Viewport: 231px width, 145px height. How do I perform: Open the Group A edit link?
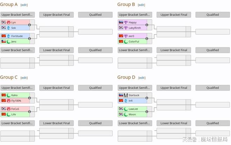[24, 5]
